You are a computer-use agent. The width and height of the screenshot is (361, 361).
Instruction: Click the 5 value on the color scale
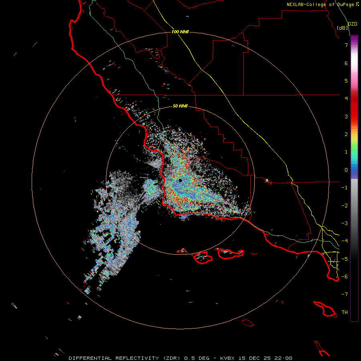[x=346, y=81]
